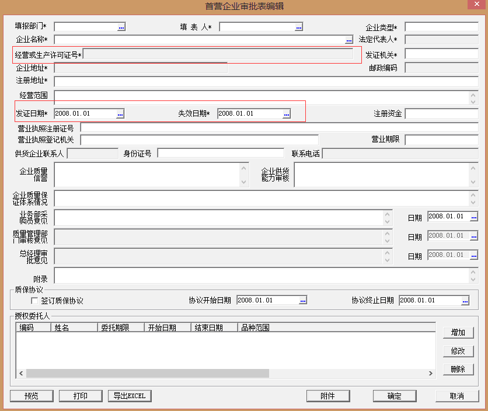This screenshot has height=411, width=488.
Task: Click the 预览 button
Action: [x=32, y=396]
